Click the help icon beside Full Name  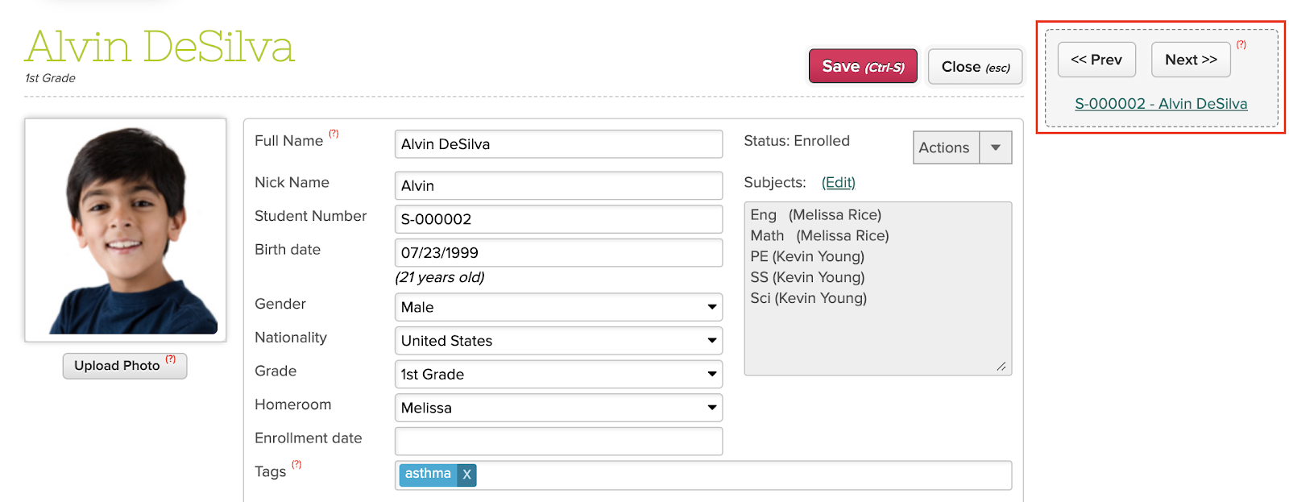[x=334, y=134]
